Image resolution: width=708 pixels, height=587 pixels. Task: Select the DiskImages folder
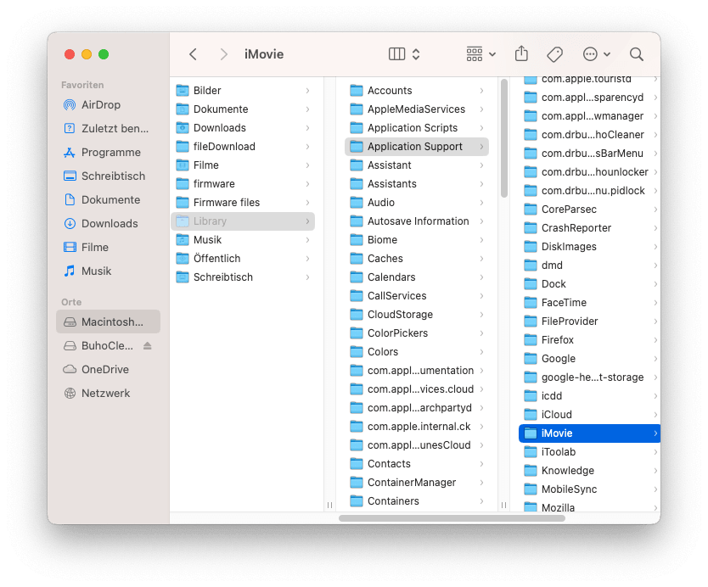coord(590,246)
